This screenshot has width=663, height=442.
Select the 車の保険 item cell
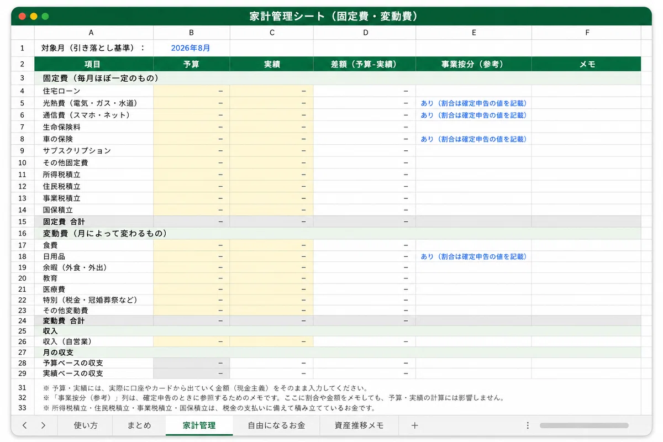94,139
